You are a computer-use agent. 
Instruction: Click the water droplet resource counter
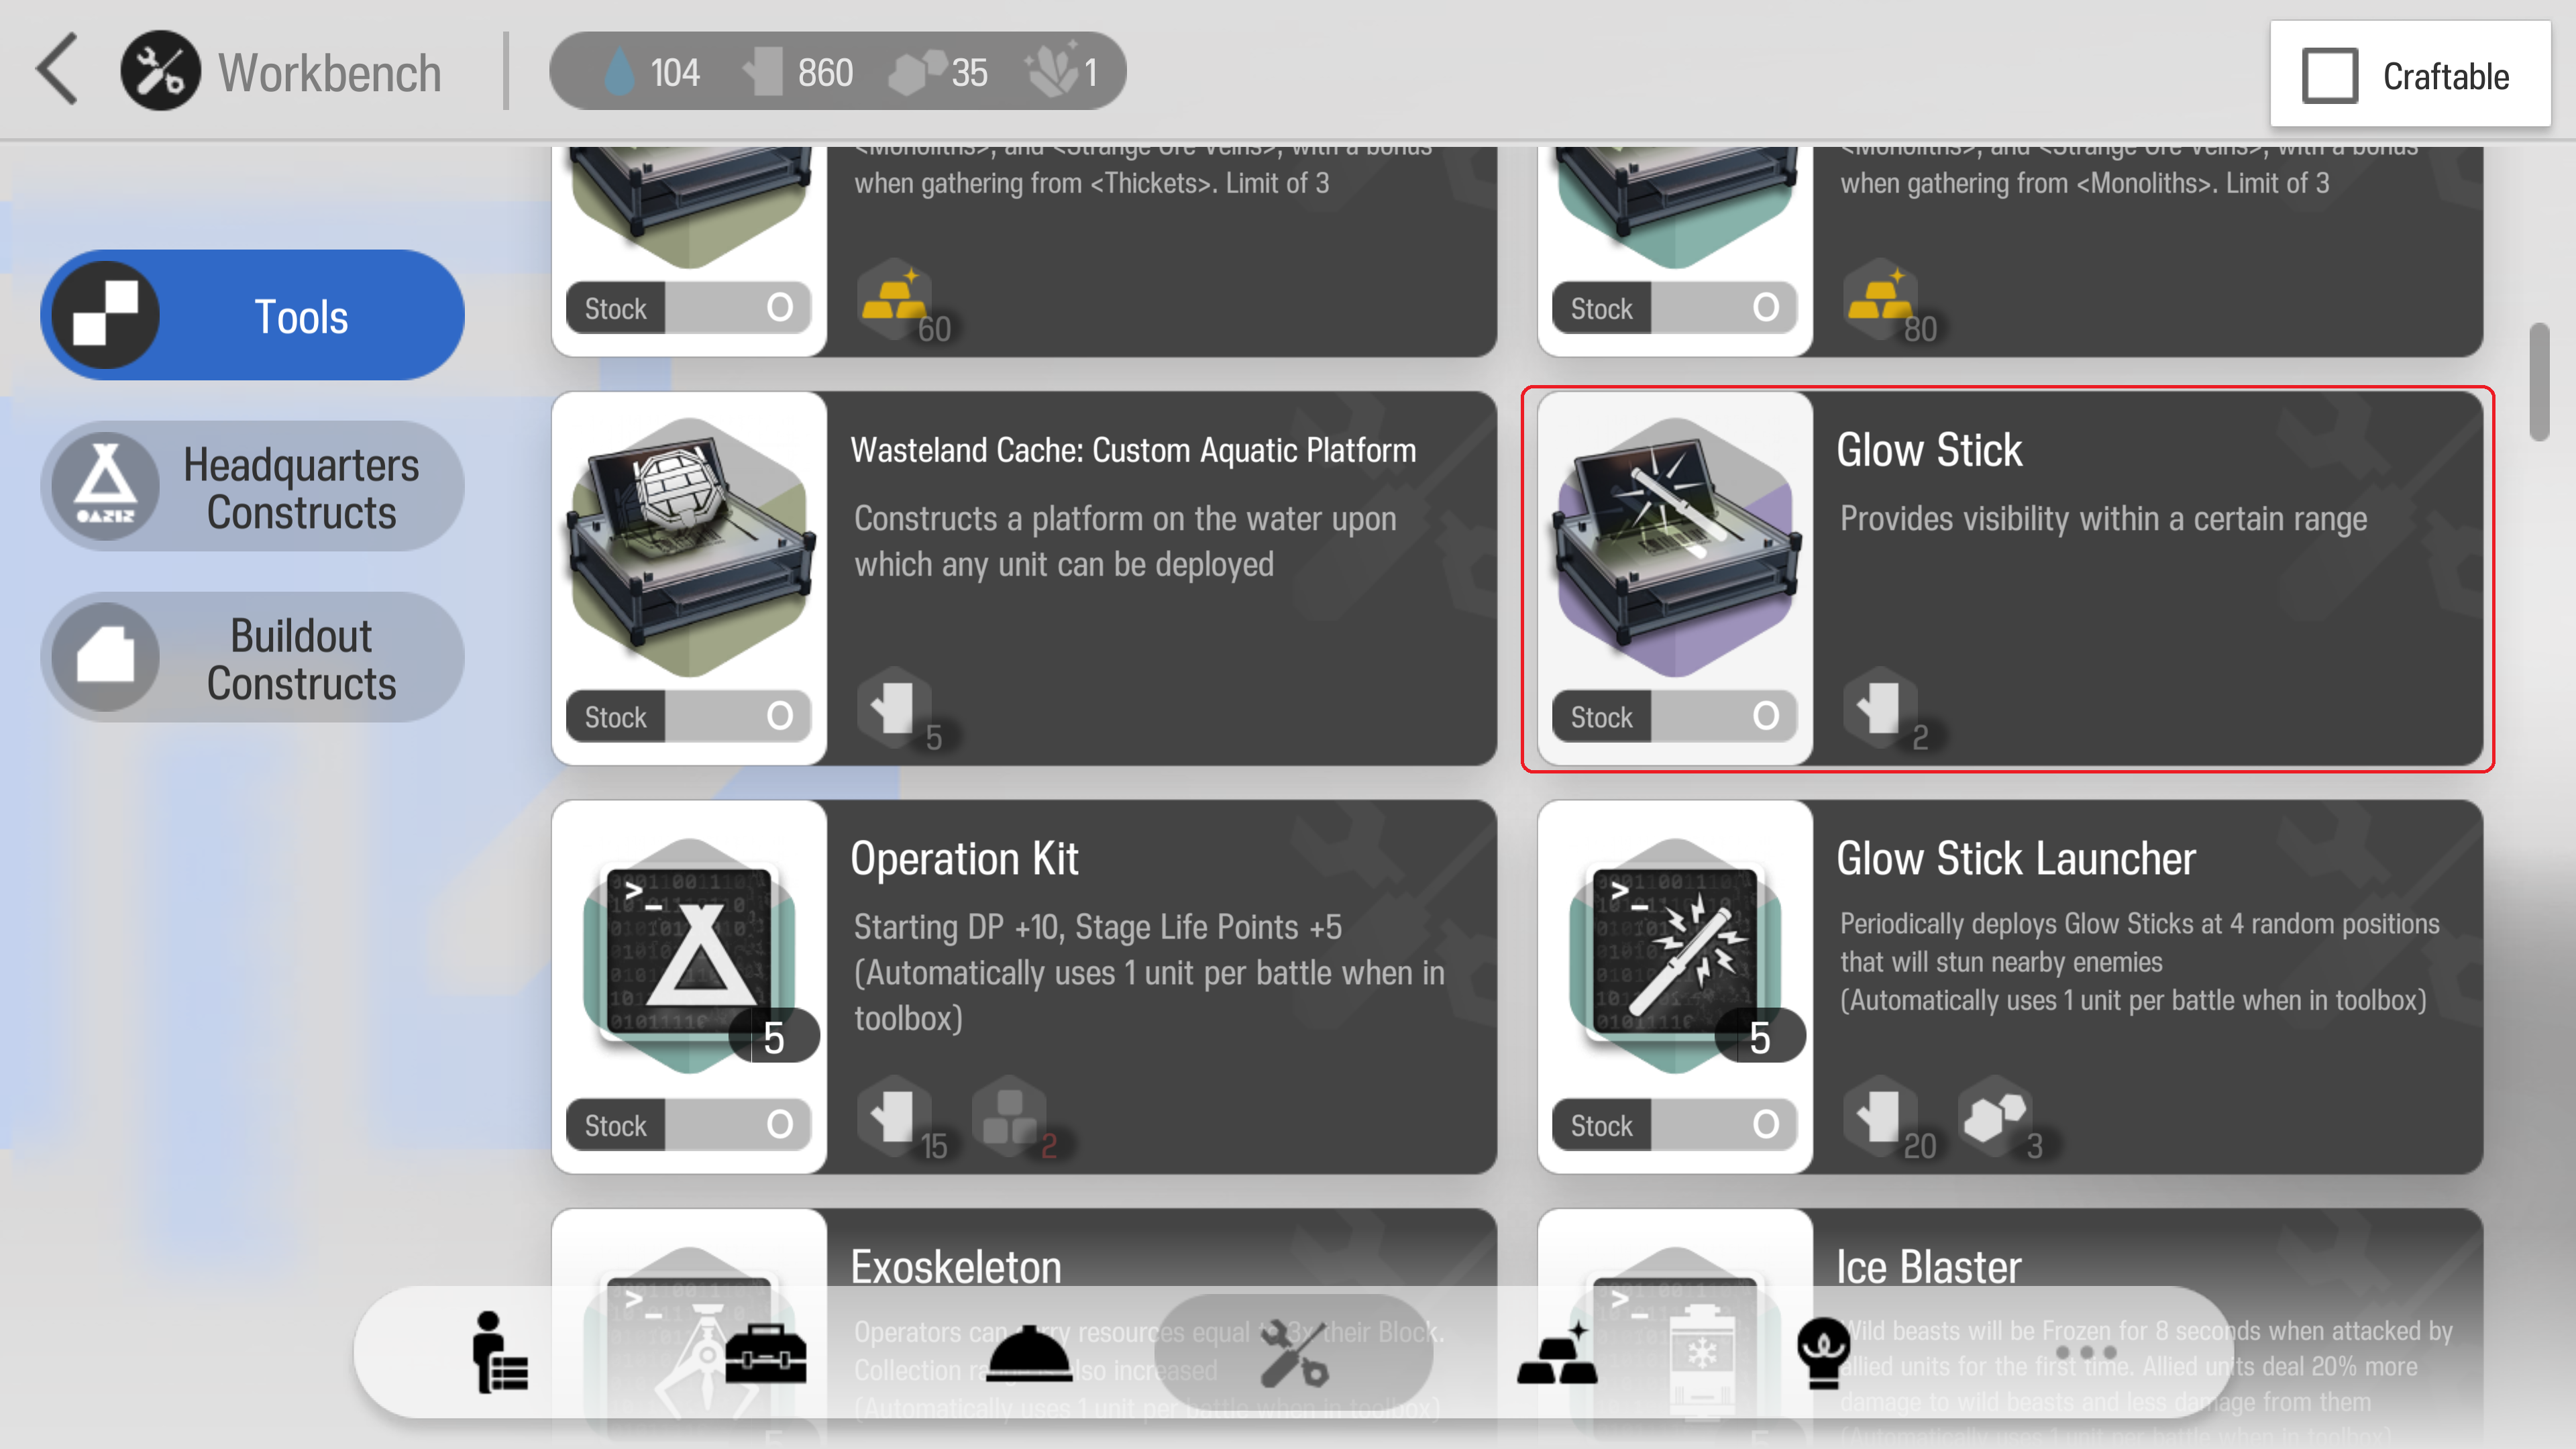coord(652,72)
